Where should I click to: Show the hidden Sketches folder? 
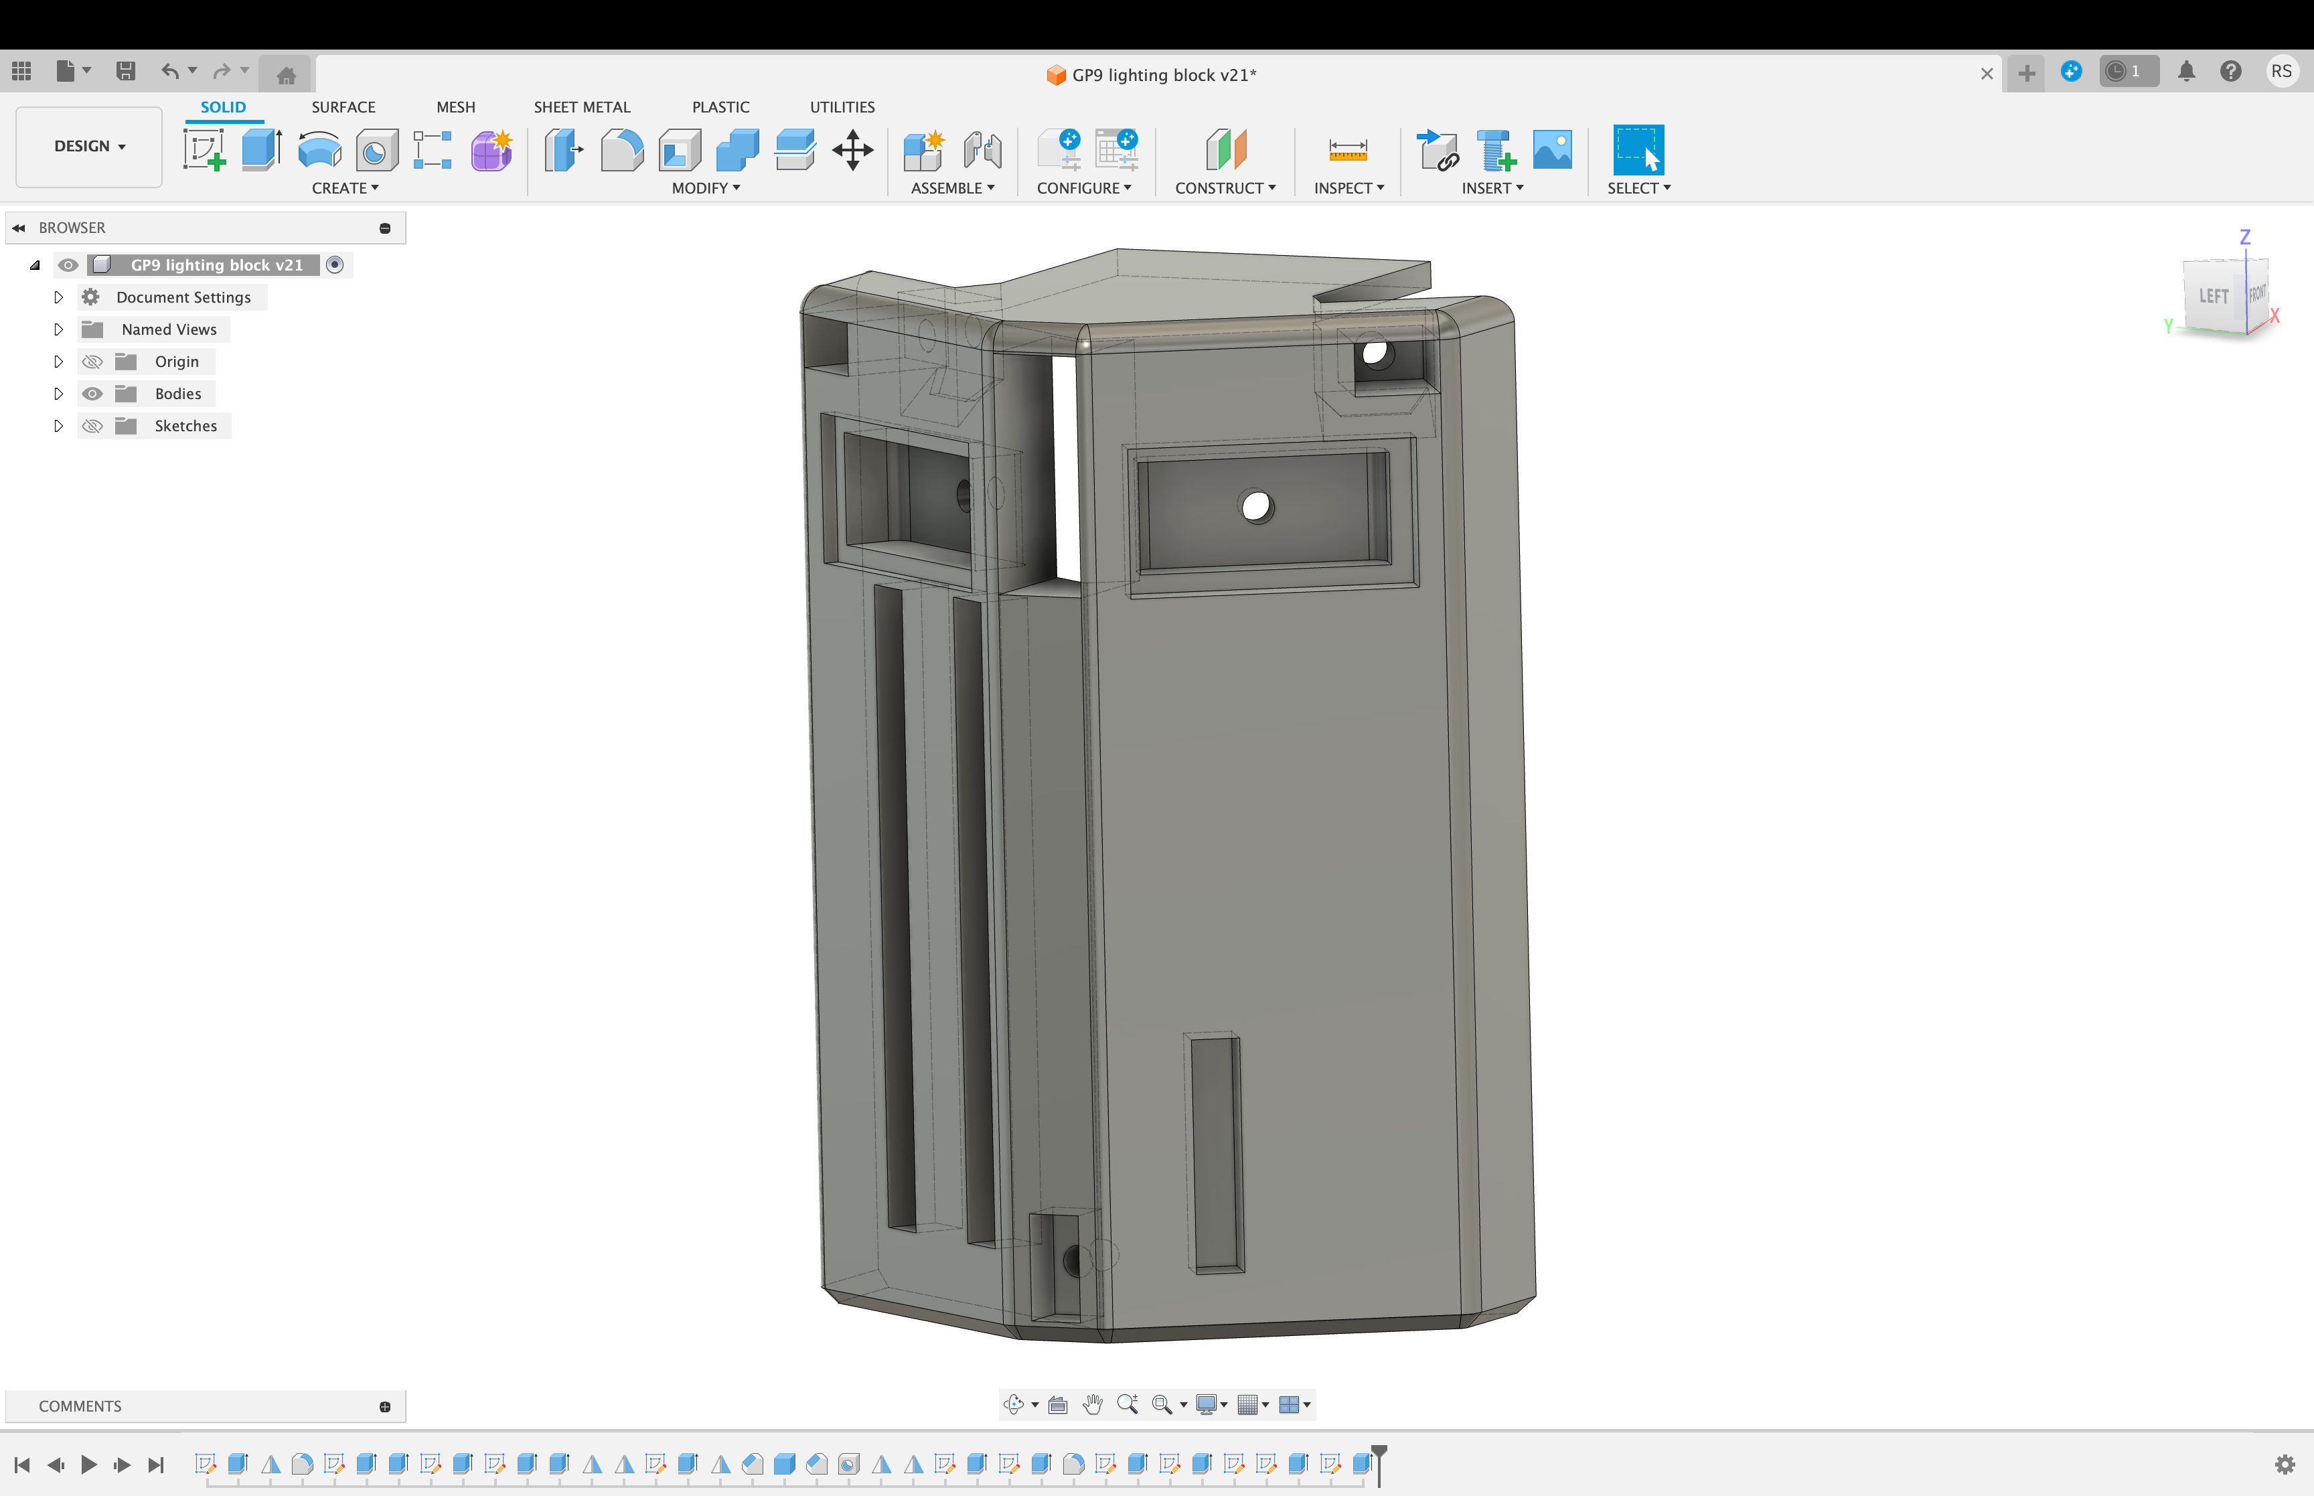(x=92, y=425)
